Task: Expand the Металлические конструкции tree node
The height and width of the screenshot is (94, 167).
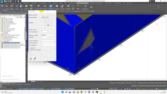Action: [1, 24]
